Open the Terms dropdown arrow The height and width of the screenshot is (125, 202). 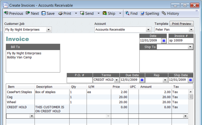coord(117,80)
